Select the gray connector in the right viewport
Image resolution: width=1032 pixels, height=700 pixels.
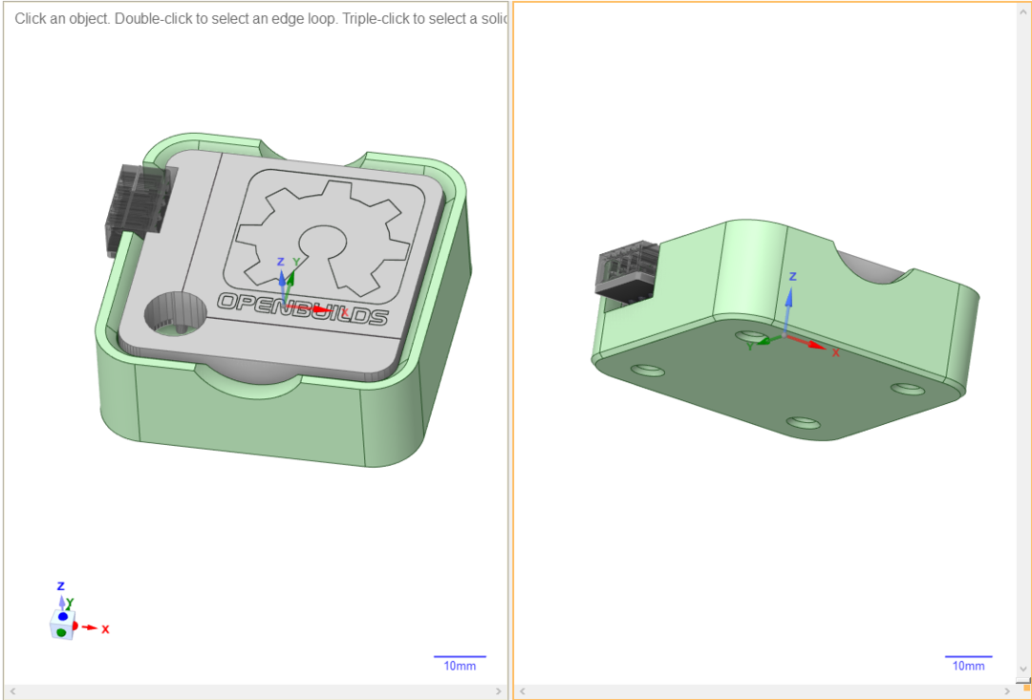tap(628, 274)
